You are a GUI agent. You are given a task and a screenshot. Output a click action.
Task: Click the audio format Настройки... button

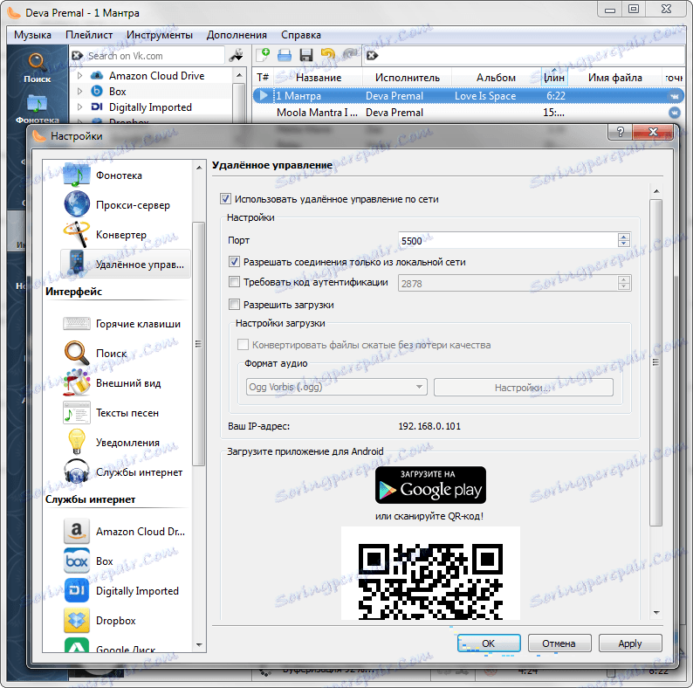tap(524, 388)
